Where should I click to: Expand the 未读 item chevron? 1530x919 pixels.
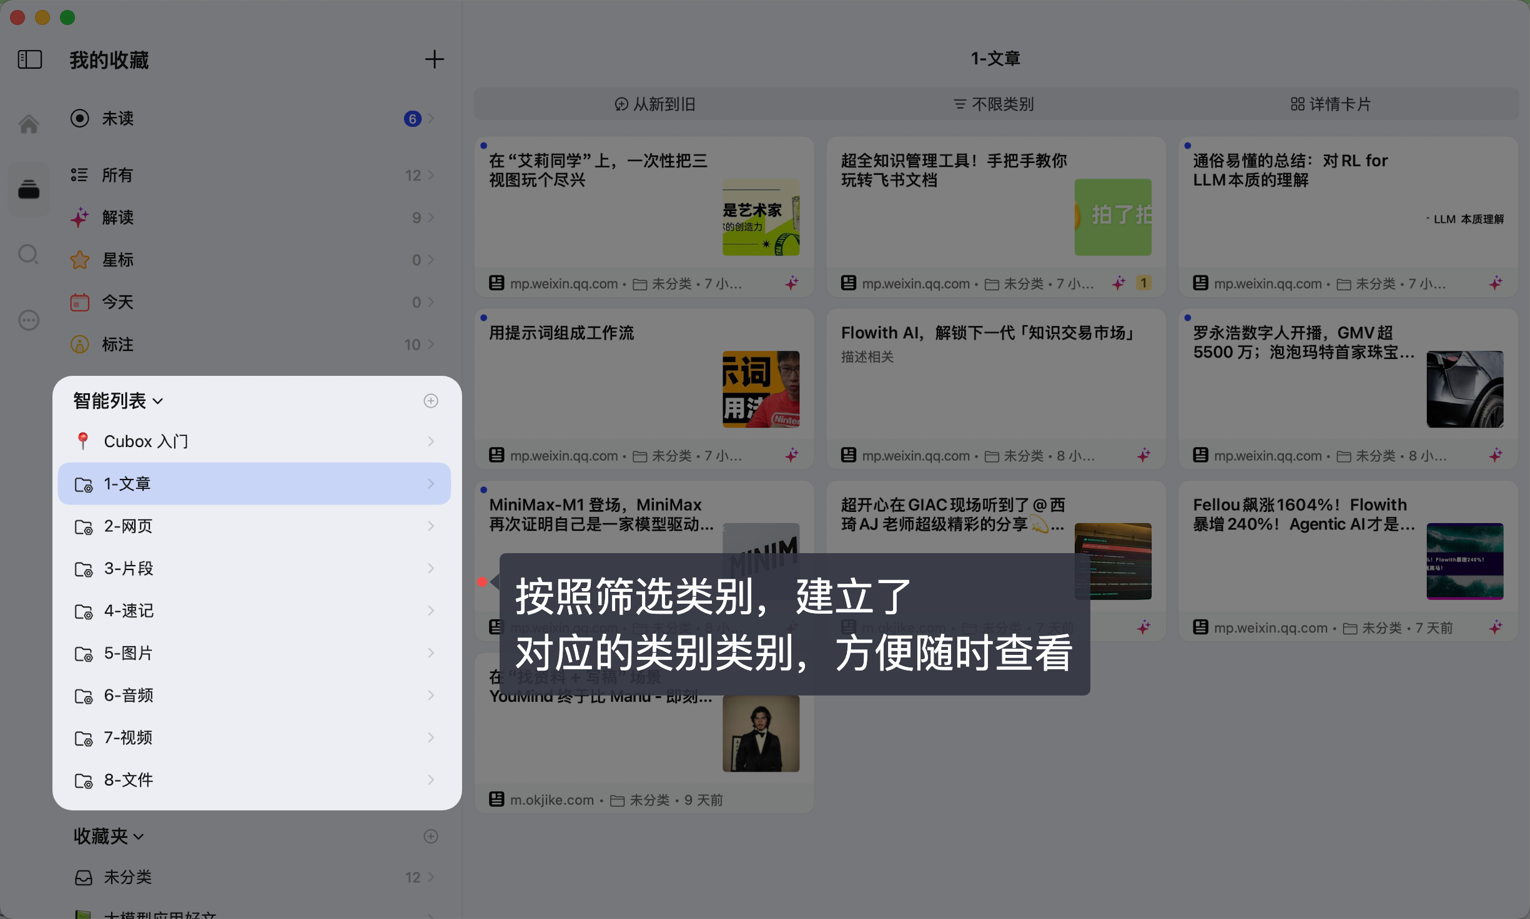click(432, 118)
